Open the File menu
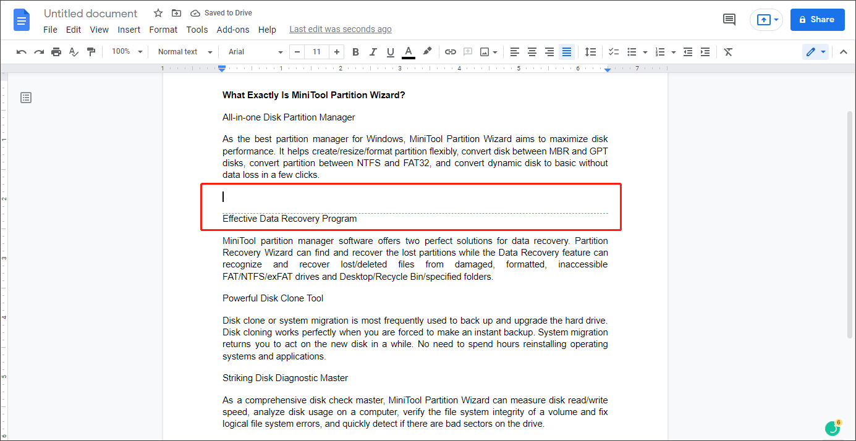The height and width of the screenshot is (441, 856). (x=50, y=30)
